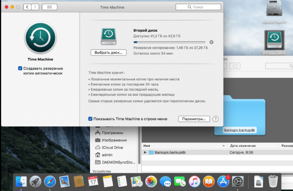The width and height of the screenshot is (293, 191).
Task: Open iBooks from the Dock
Action: click(209, 181)
